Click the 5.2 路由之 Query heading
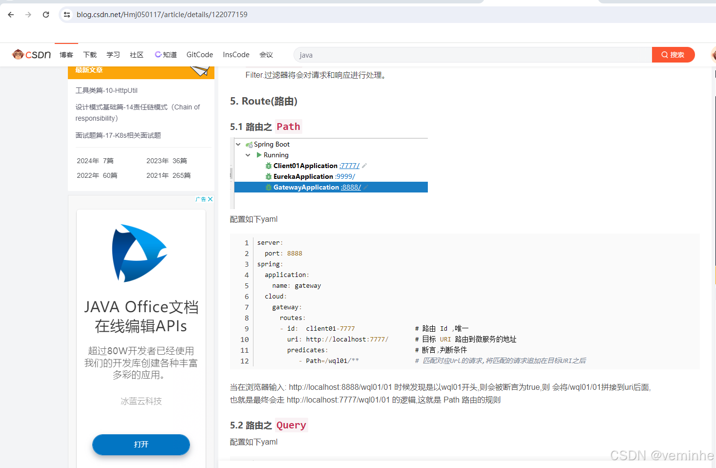Screen dimensions: 716x468 click(x=269, y=425)
